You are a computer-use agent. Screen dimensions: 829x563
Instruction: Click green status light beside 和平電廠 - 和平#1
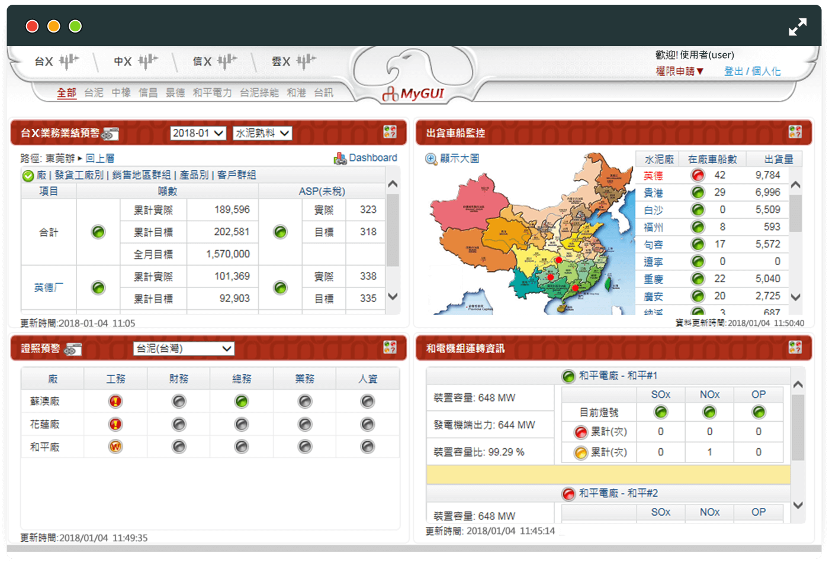[x=568, y=376]
